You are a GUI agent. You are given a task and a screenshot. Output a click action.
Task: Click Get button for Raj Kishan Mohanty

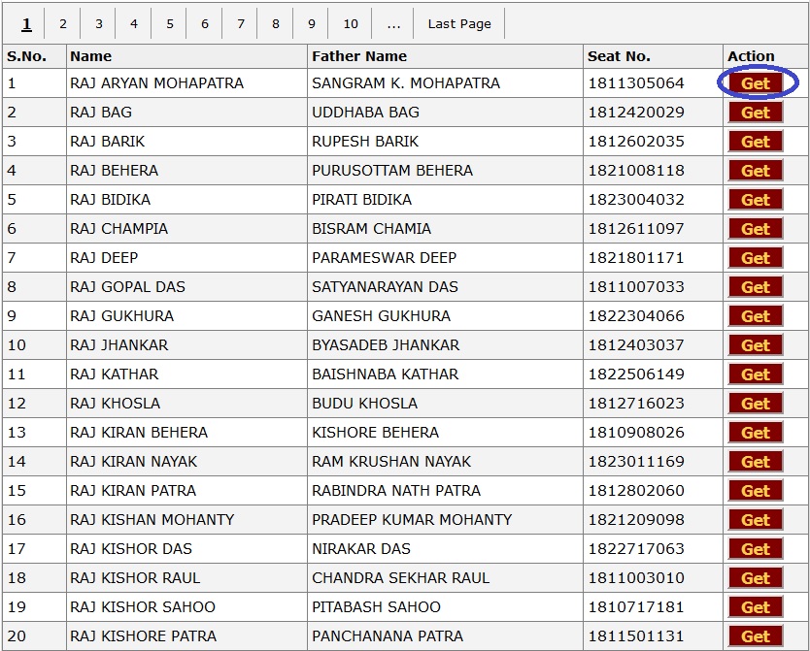click(x=756, y=519)
